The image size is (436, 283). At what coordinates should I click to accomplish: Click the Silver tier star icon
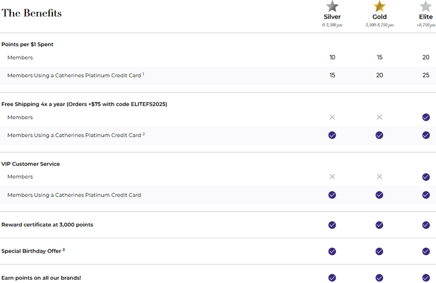[332, 7]
